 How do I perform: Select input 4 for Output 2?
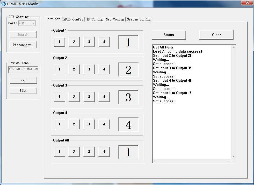(104, 69)
